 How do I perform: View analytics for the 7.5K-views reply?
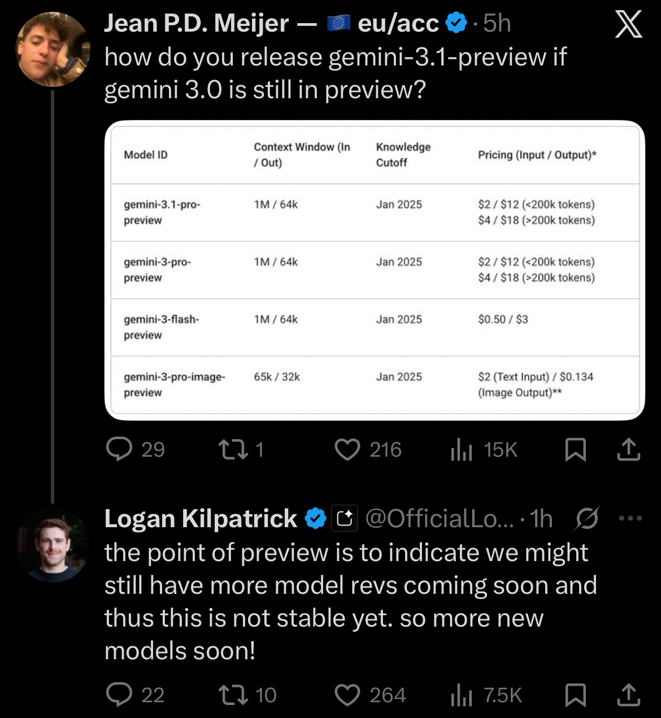tap(462, 695)
